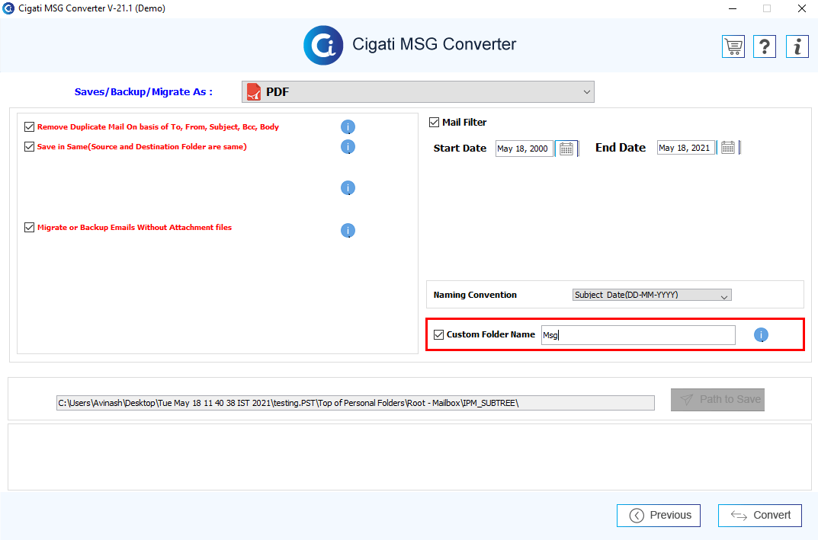The width and height of the screenshot is (818, 540).
Task: Uncheck the Custom Folder Name checkbox
Action: (439, 334)
